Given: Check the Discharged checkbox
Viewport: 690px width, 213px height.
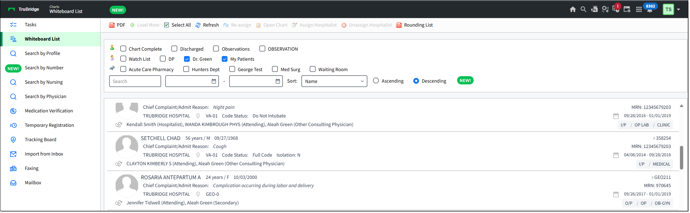Looking at the screenshot, I should click(174, 48).
